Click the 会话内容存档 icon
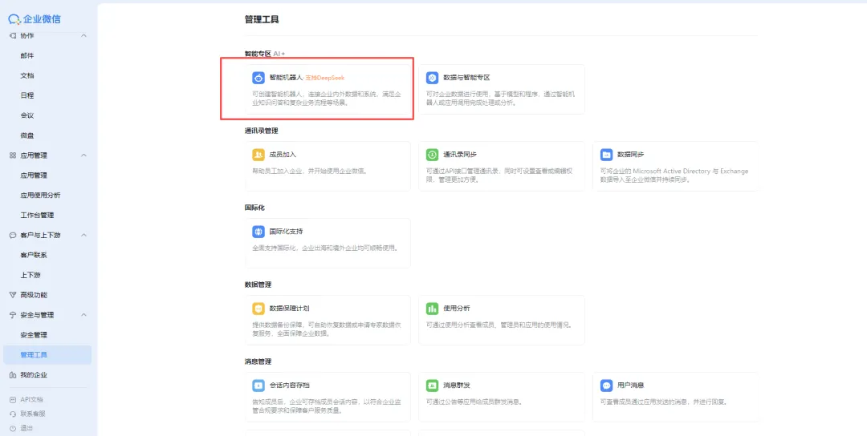Viewport: 867px width, 436px height. [x=258, y=386]
